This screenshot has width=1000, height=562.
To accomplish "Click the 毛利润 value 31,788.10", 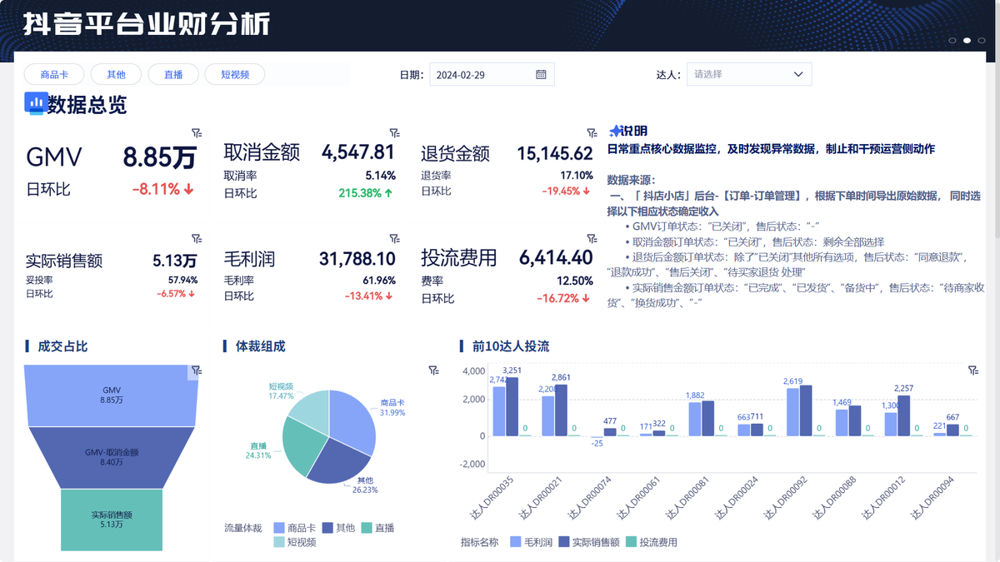I will pos(357,259).
